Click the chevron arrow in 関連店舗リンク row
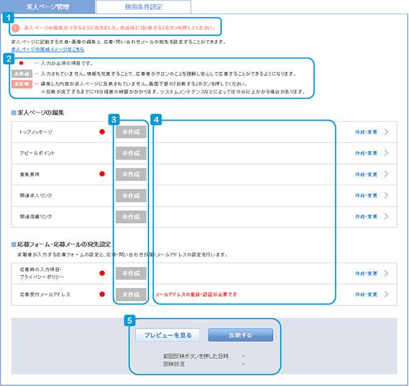The height and width of the screenshot is (387, 409). [386, 217]
